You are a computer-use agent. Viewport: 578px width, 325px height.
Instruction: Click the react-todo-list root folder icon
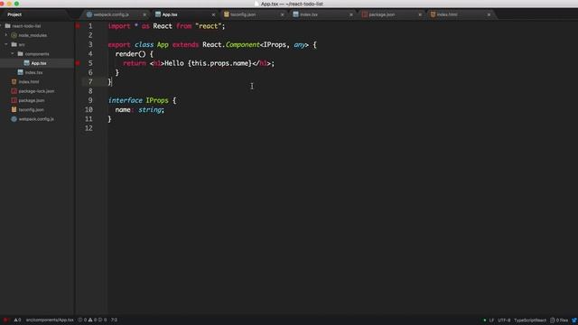pos(8,26)
